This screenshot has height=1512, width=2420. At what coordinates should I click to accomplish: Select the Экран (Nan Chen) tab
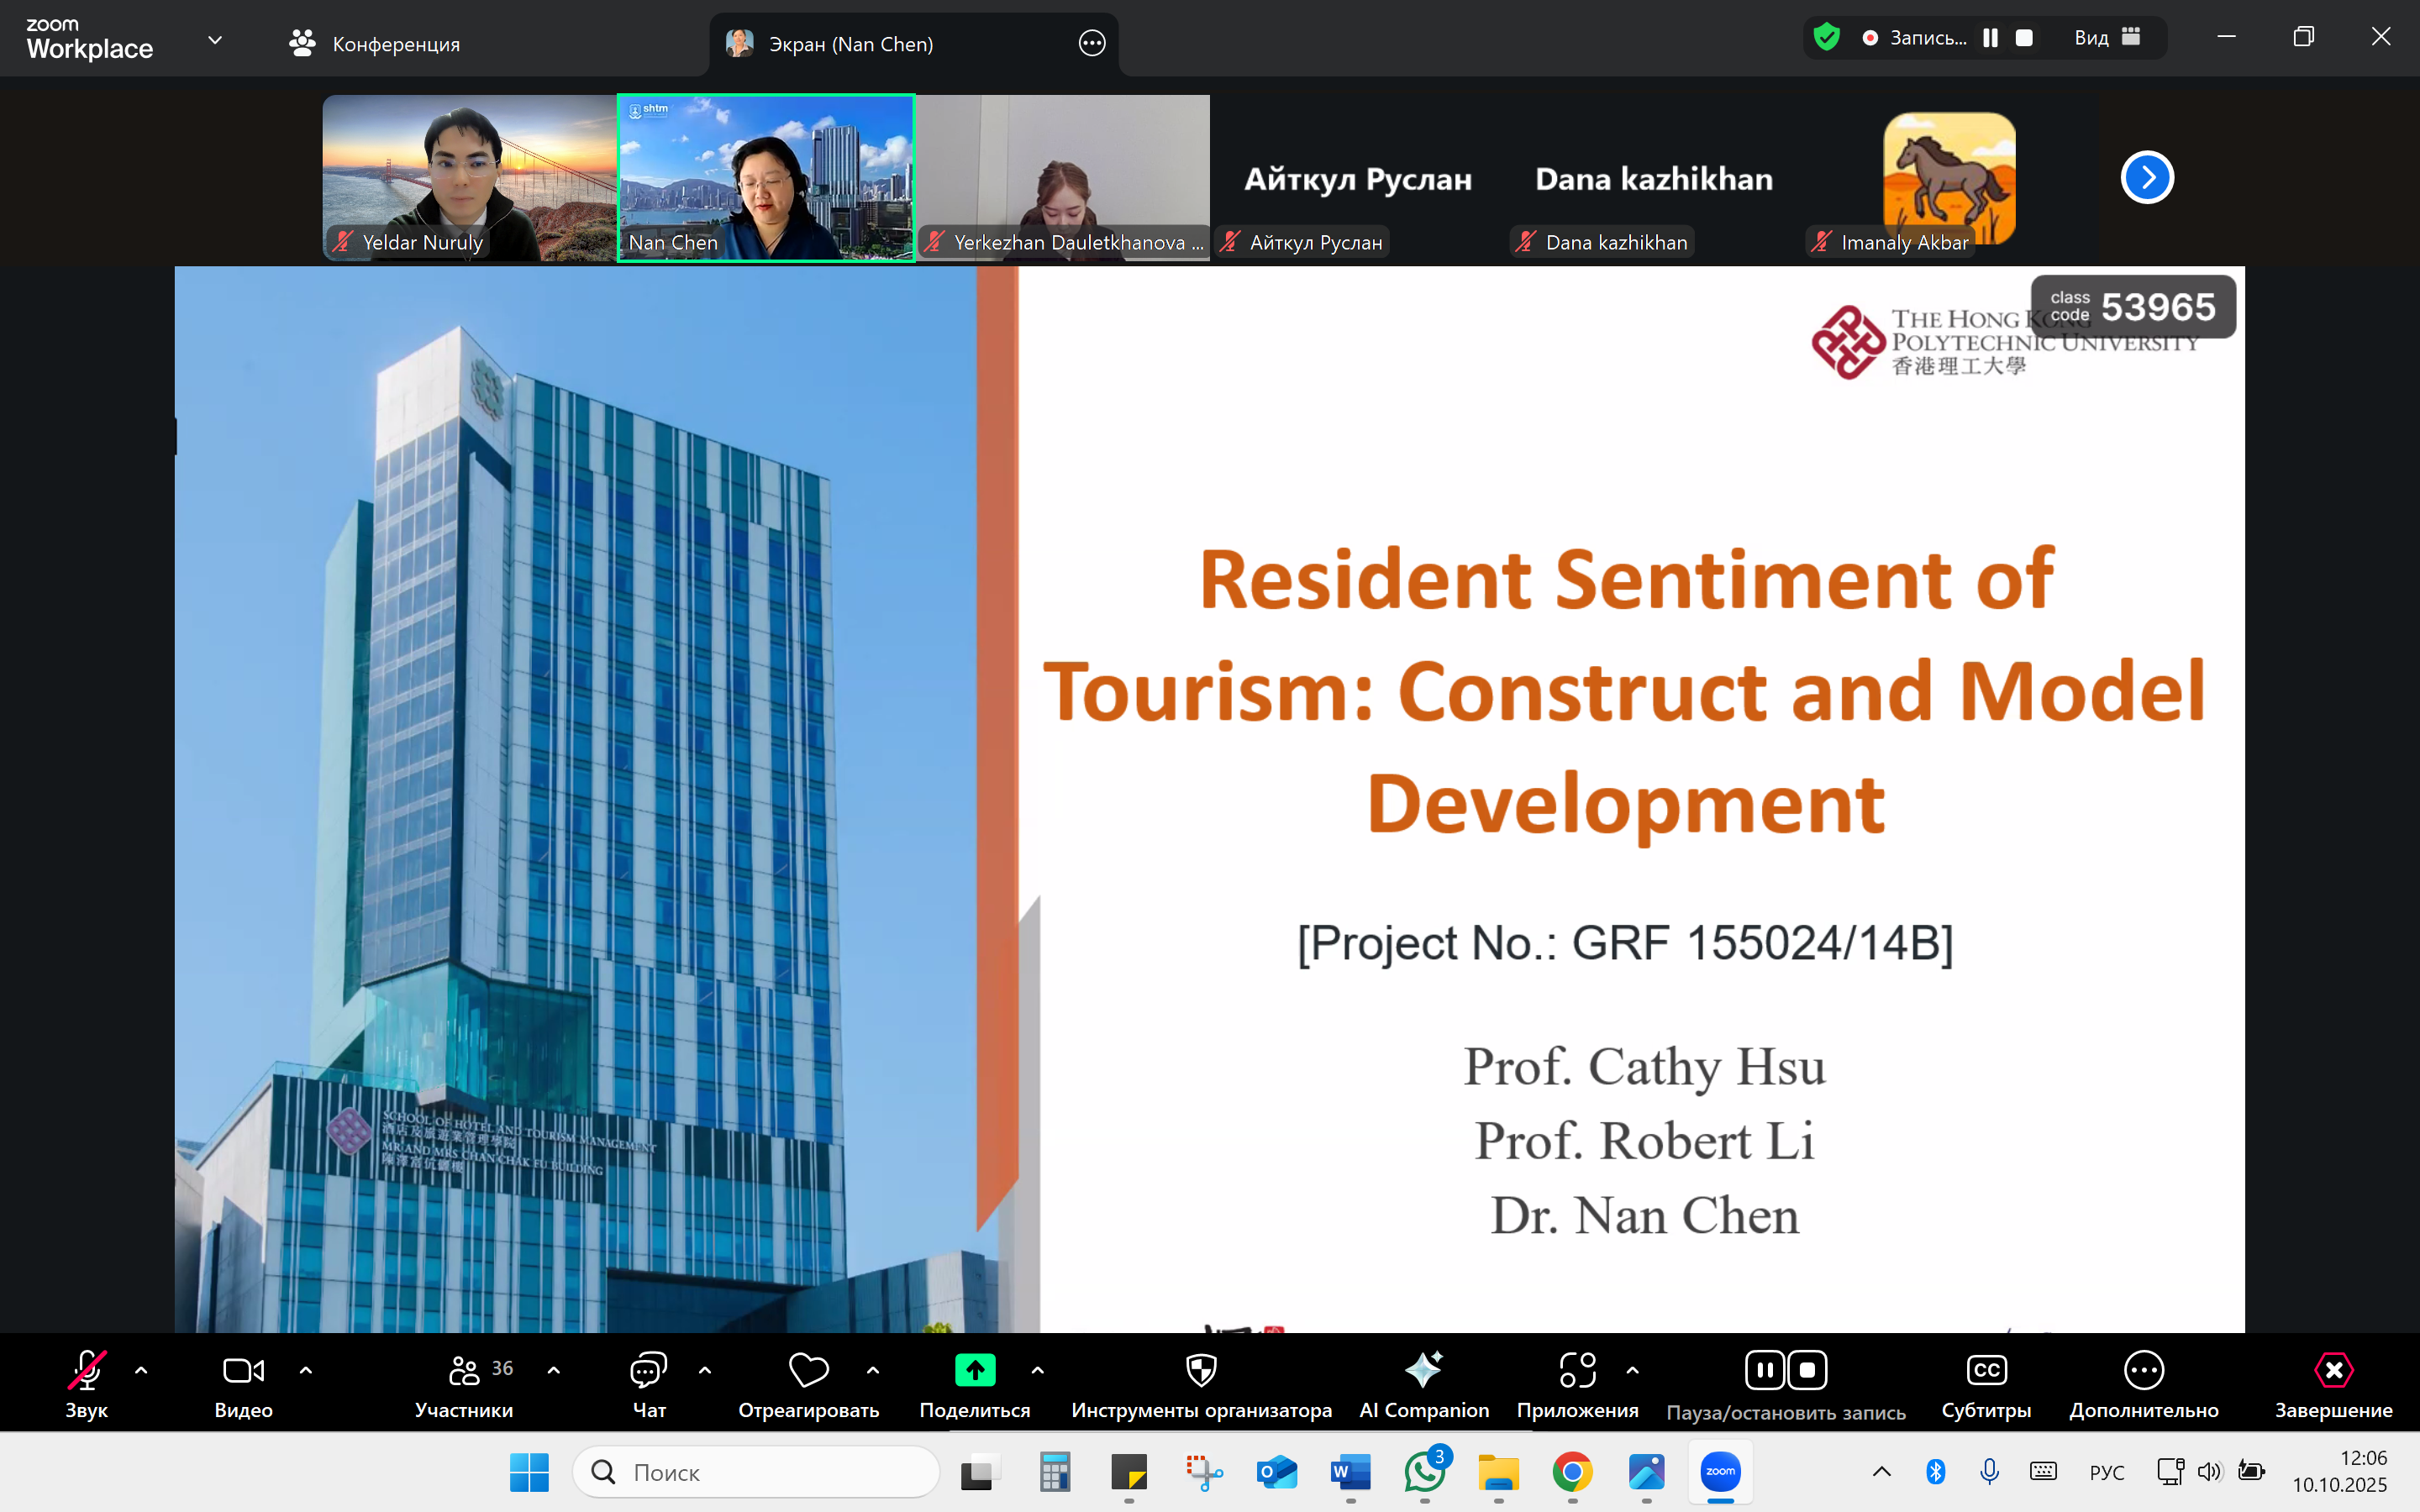(x=850, y=43)
